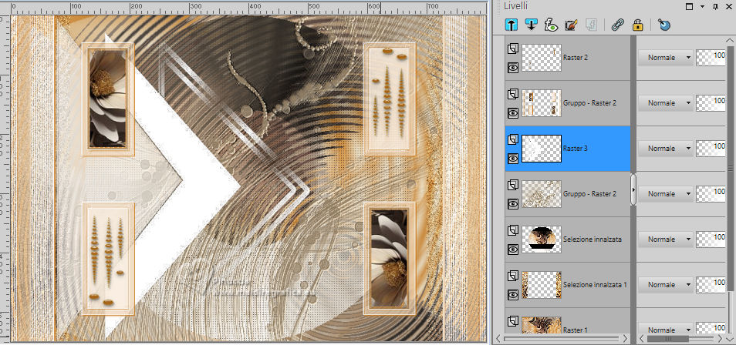Click horizontal scrollbar thumb under blend mode pane
Image resolution: width=736 pixels, height=345 pixels.
point(667,338)
